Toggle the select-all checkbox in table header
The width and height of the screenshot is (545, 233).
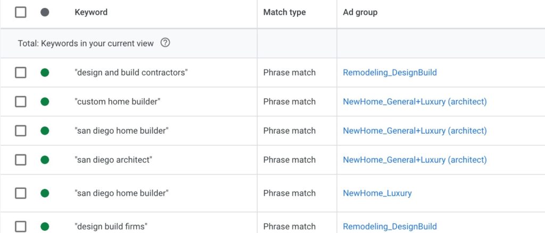(x=21, y=12)
